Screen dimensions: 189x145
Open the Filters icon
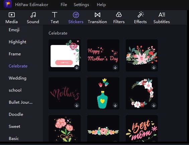click(119, 15)
